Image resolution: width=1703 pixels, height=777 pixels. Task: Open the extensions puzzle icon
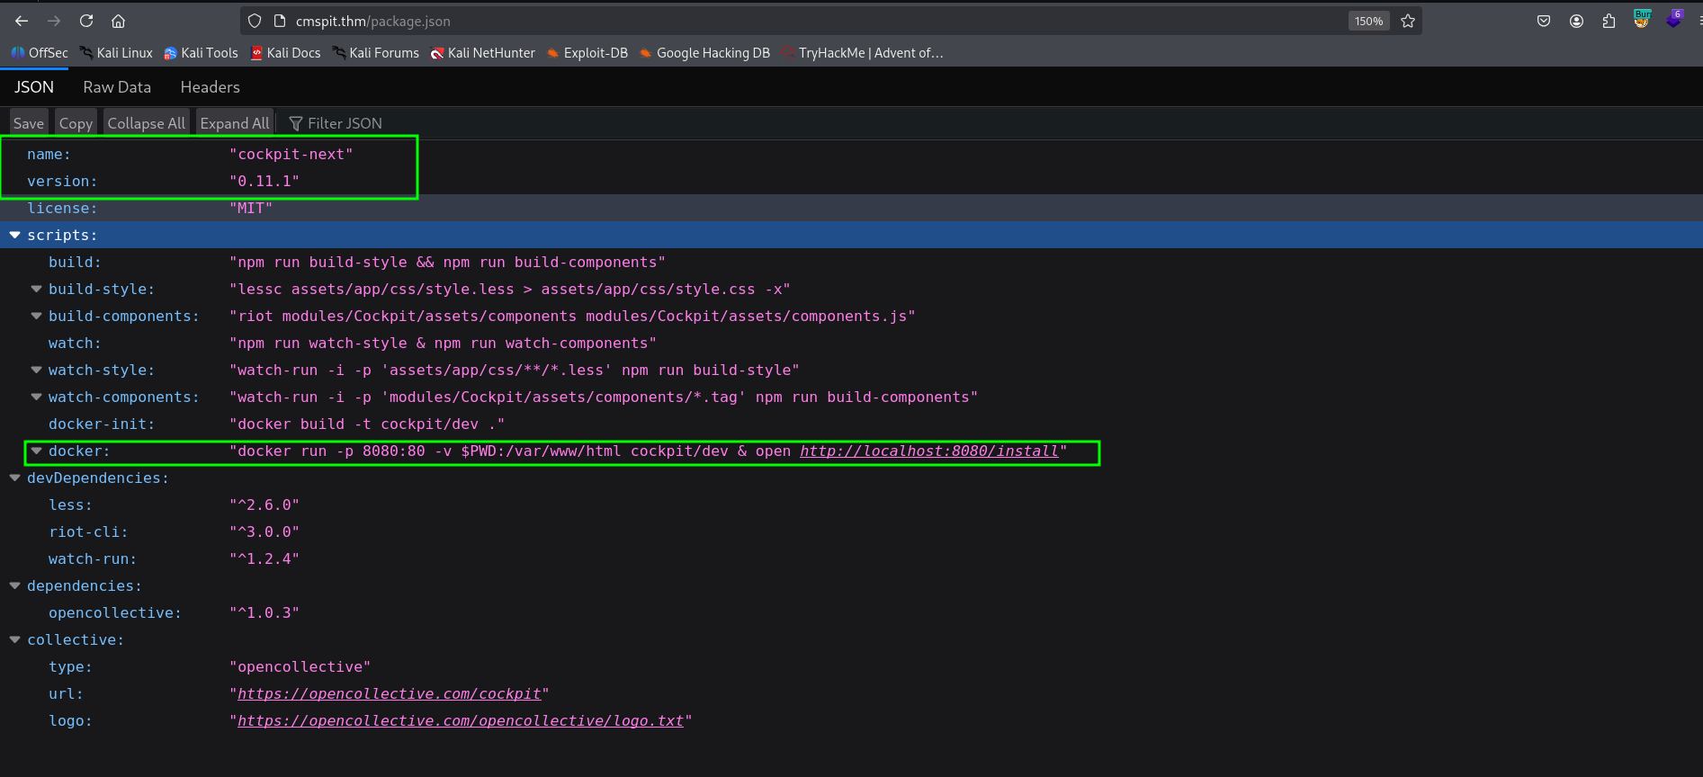click(1609, 21)
